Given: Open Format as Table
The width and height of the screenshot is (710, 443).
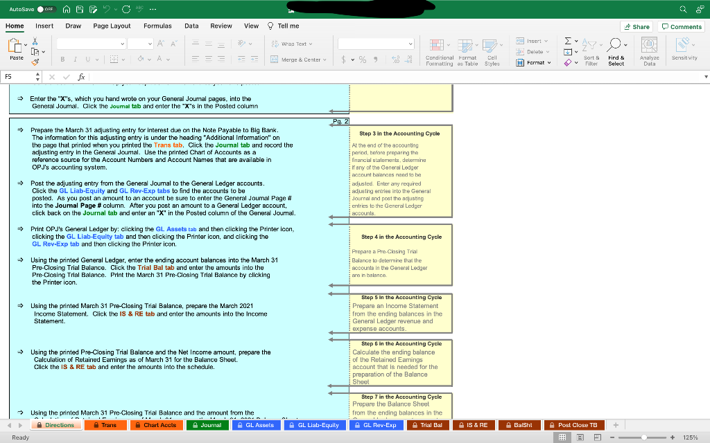Looking at the screenshot, I should tap(467, 52).
